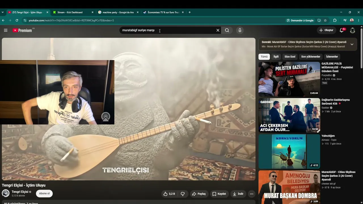This screenshot has width=363, height=204.
Task: Expand the Sonraki playlist panel chevron
Action: 352,44
